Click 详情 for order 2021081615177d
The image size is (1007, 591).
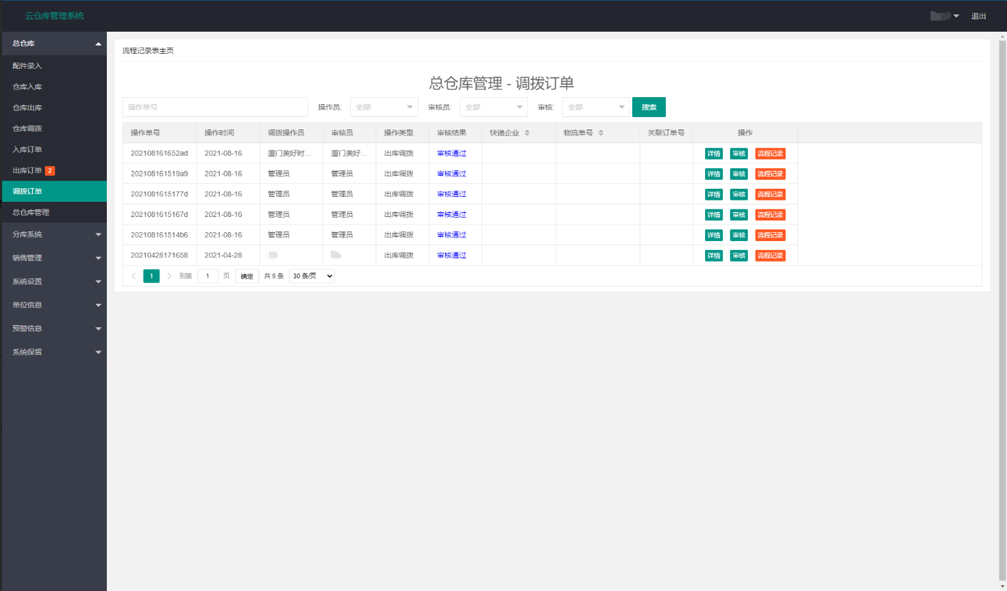pos(714,194)
